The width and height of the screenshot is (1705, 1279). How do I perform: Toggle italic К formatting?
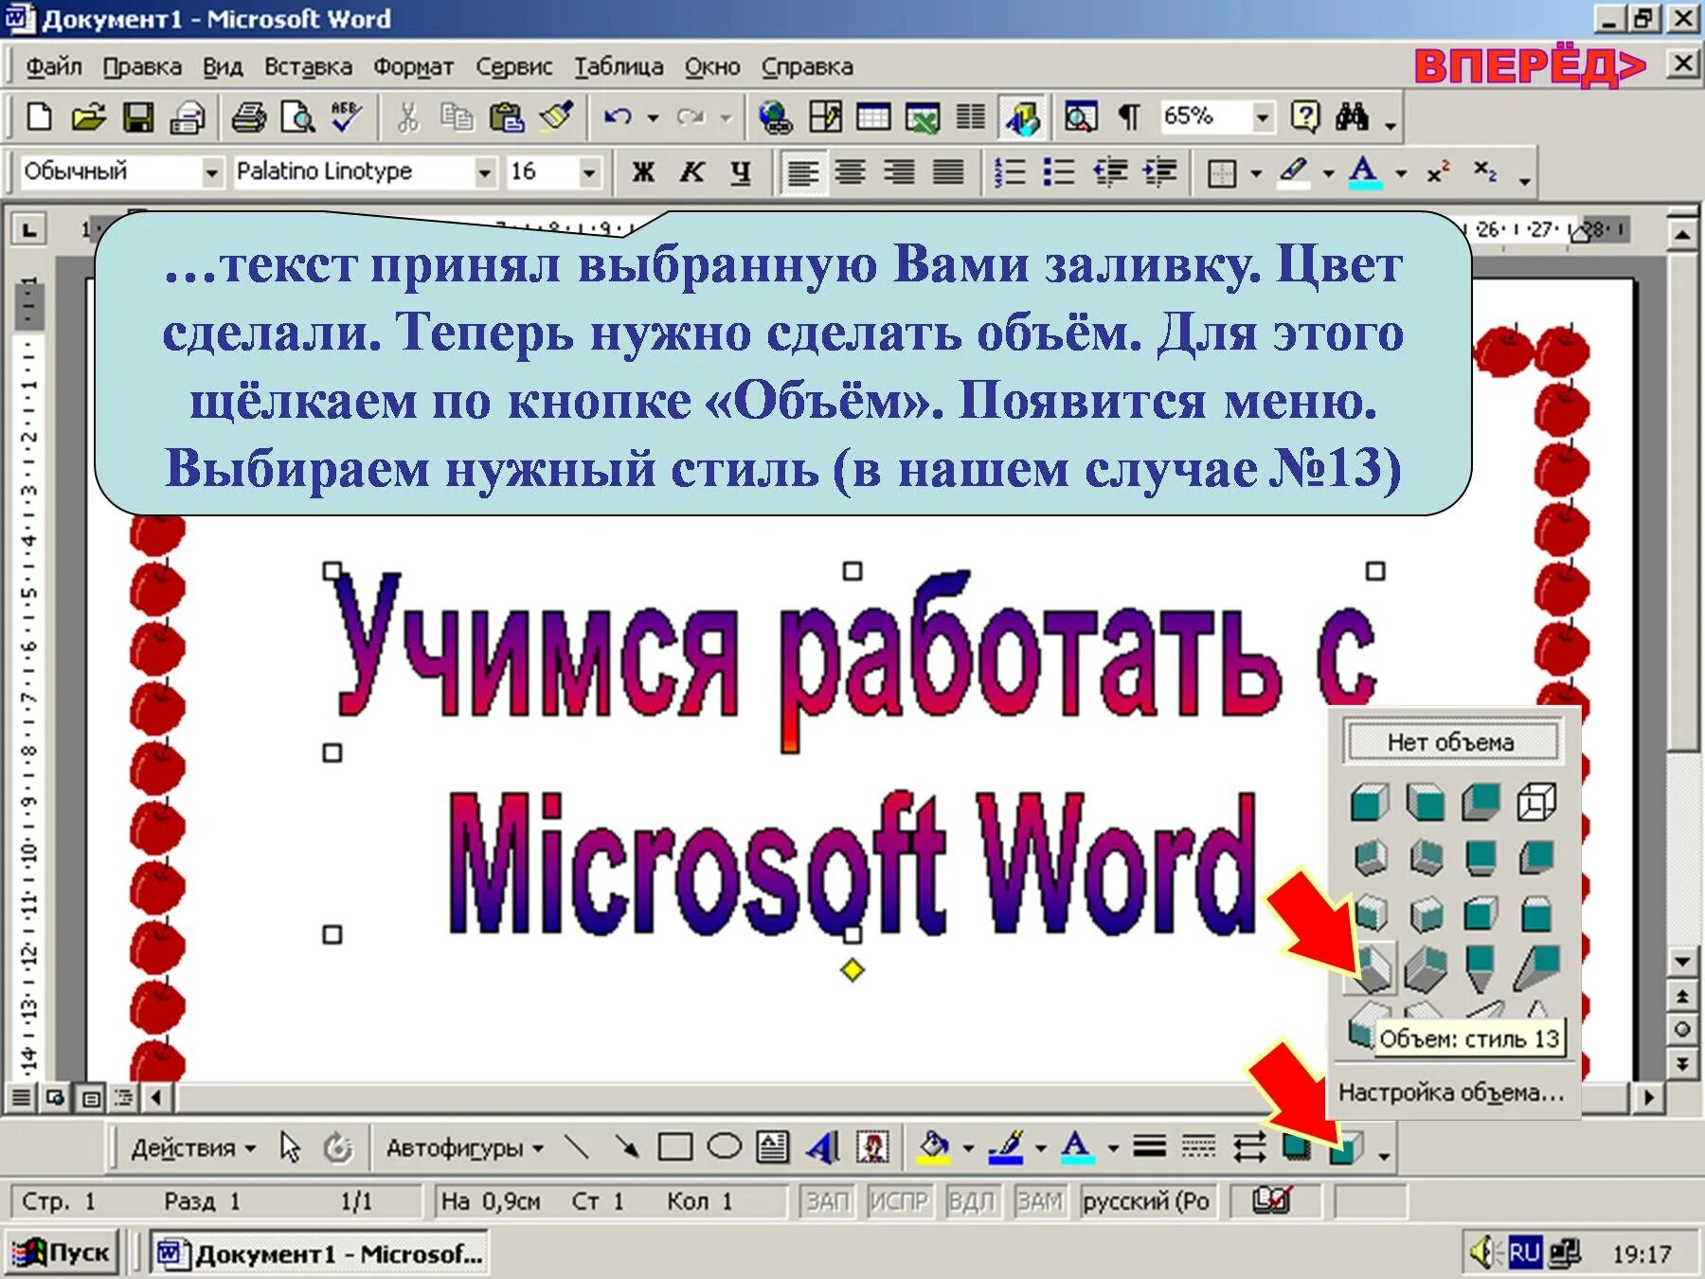tap(692, 172)
